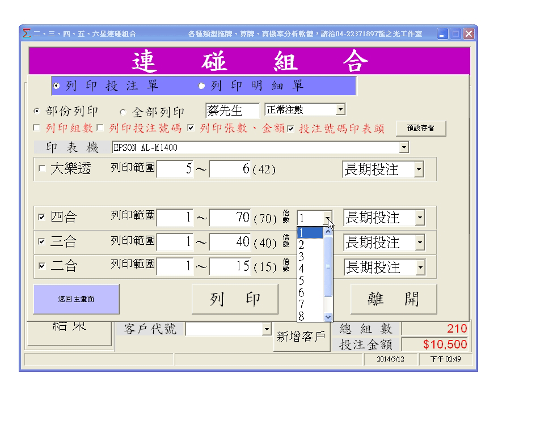The image size is (536, 421).
Task: Uncheck 列印張數、金額 checkbox
Action: tap(191, 127)
